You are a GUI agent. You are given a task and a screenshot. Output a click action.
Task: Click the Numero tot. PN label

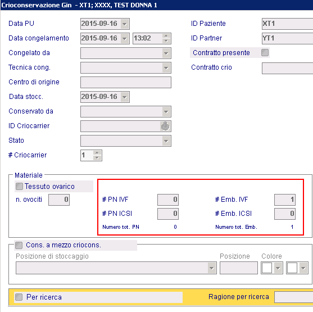pyautogui.click(x=121, y=227)
